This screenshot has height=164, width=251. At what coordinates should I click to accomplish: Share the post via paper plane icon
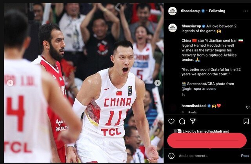(x=193, y=121)
